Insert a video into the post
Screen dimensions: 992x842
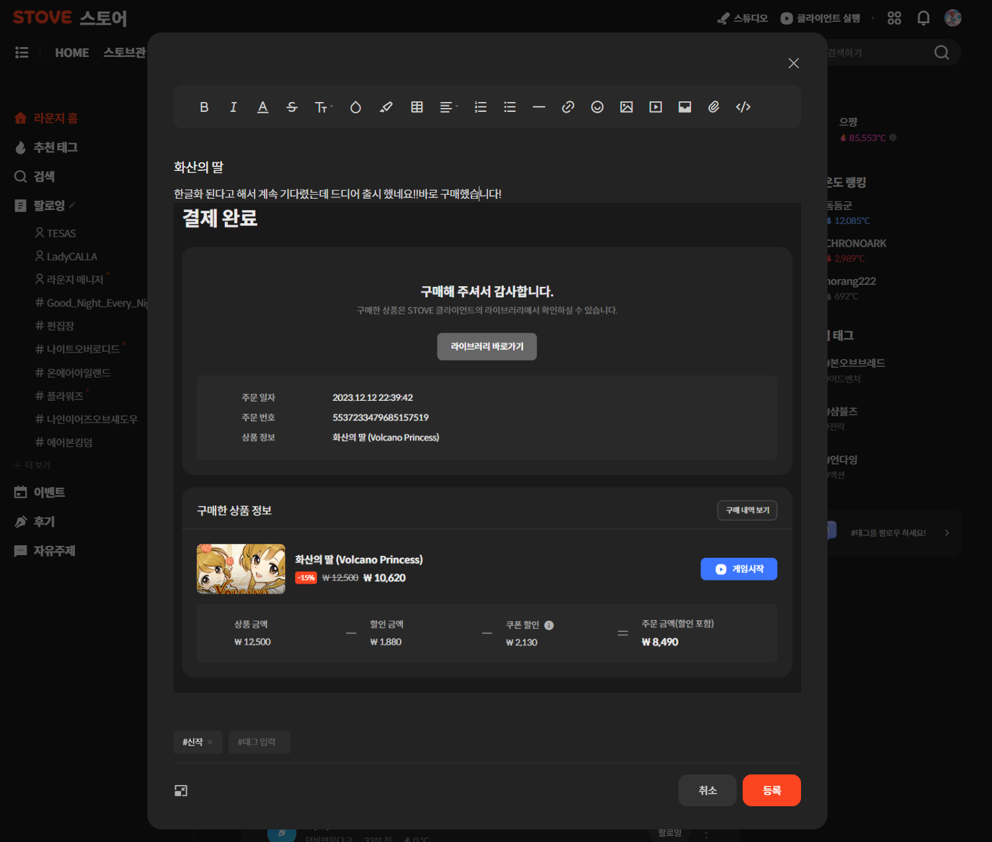tap(656, 107)
